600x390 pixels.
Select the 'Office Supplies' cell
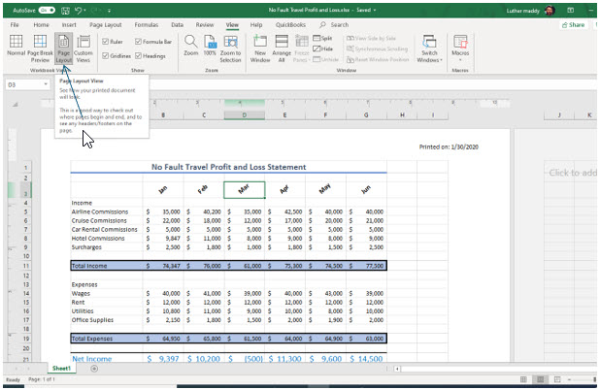coord(107,320)
